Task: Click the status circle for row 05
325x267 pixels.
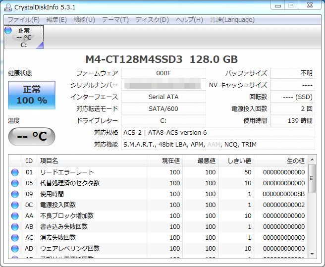Action: pyautogui.click(x=15, y=183)
